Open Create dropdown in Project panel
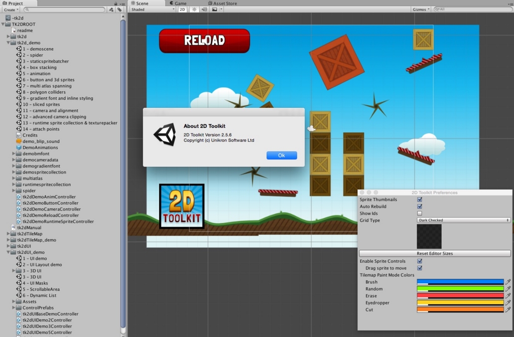 (11, 10)
